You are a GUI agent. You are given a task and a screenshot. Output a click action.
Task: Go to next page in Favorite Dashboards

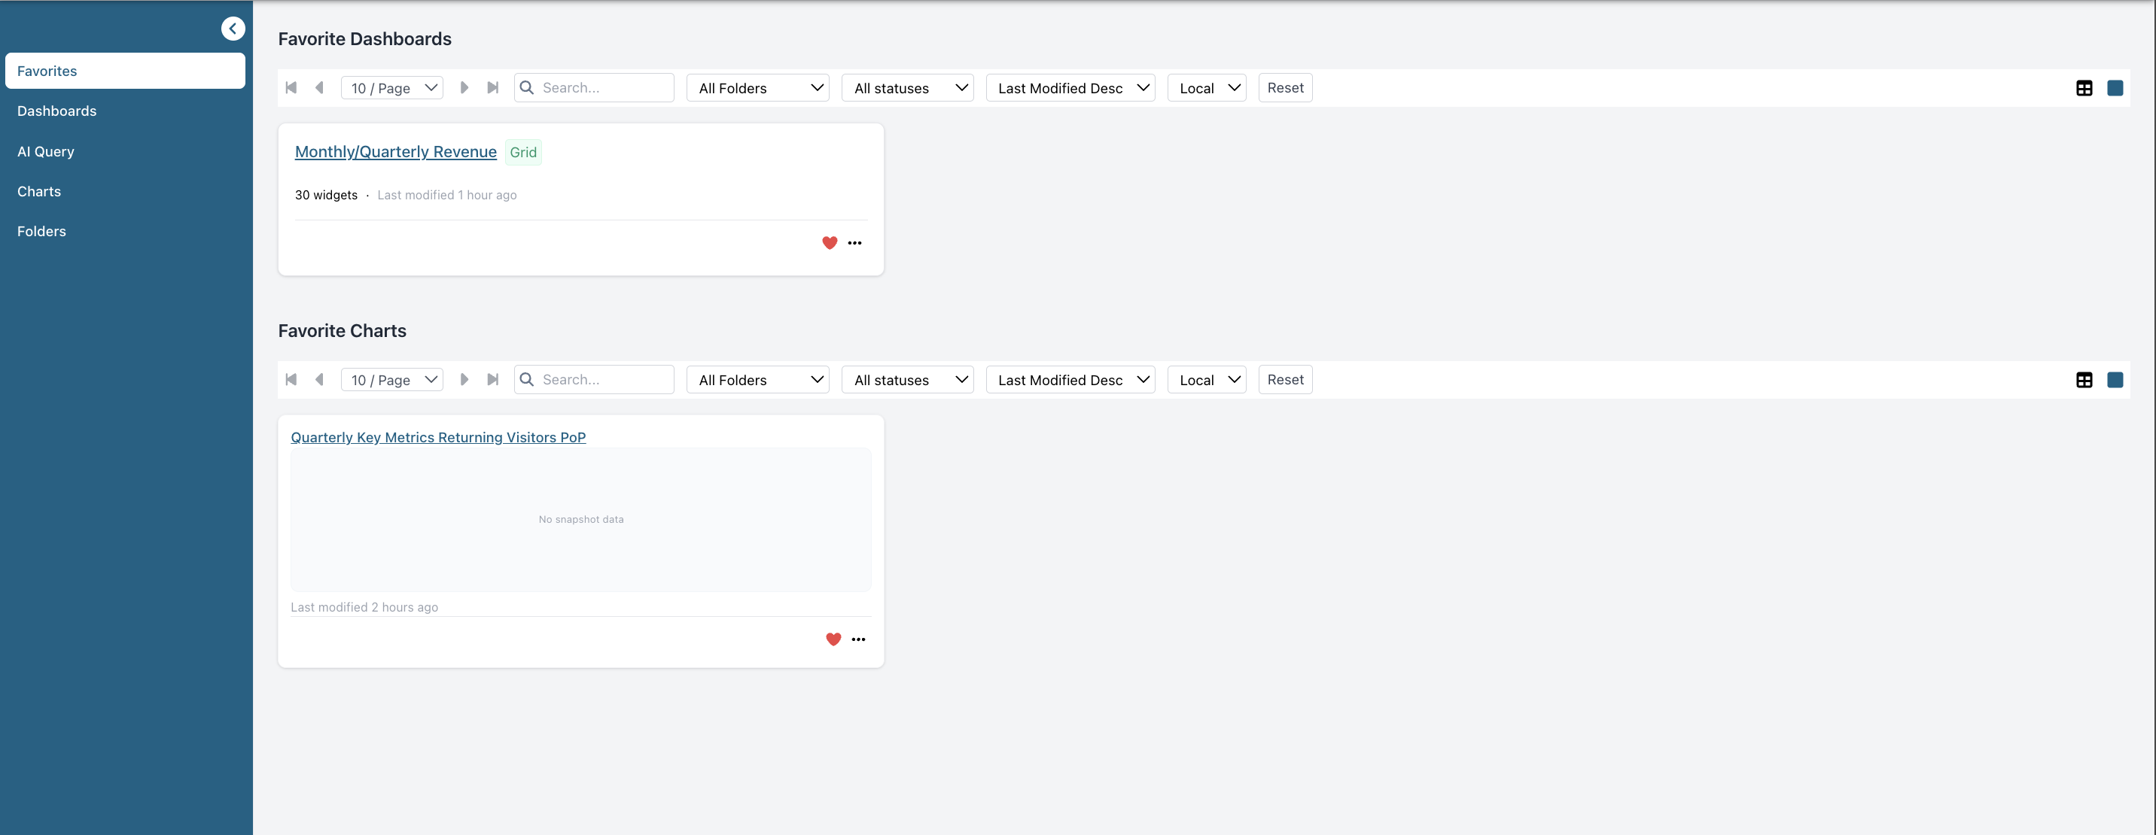click(x=464, y=88)
